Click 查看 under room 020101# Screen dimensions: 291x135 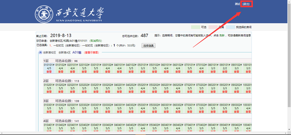click(x=72, y=71)
